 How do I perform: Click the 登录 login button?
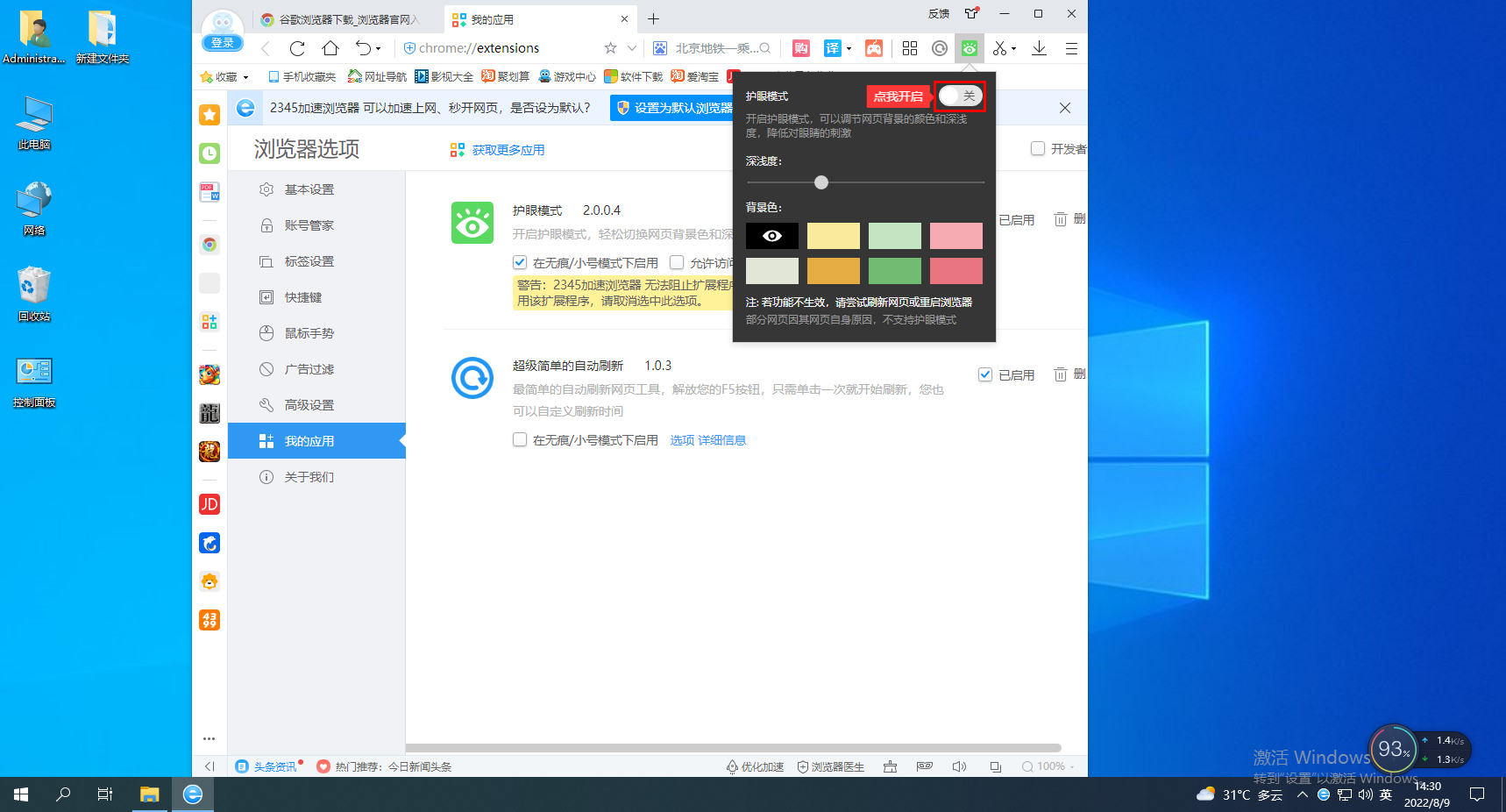[223, 42]
